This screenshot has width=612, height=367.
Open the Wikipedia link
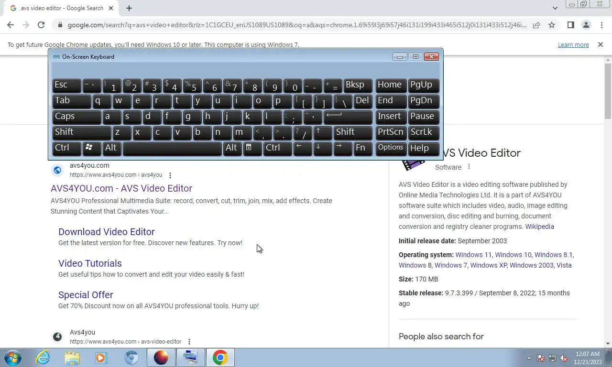[x=540, y=227]
